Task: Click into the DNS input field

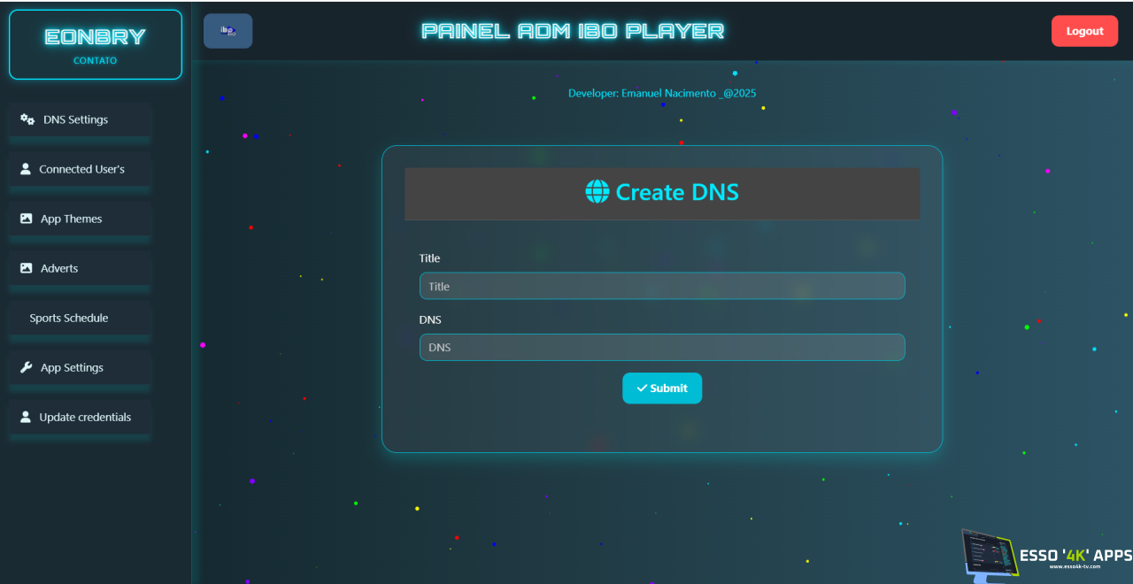Action: (662, 347)
